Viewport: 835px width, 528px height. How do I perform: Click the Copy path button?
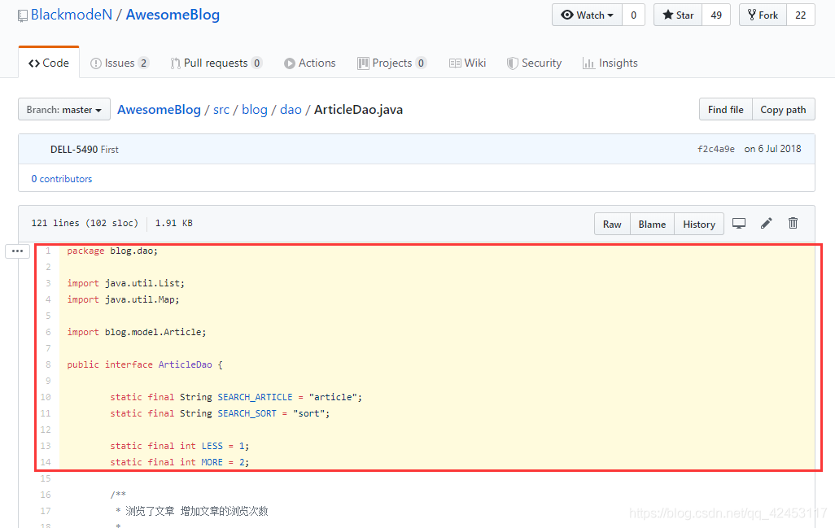click(783, 110)
